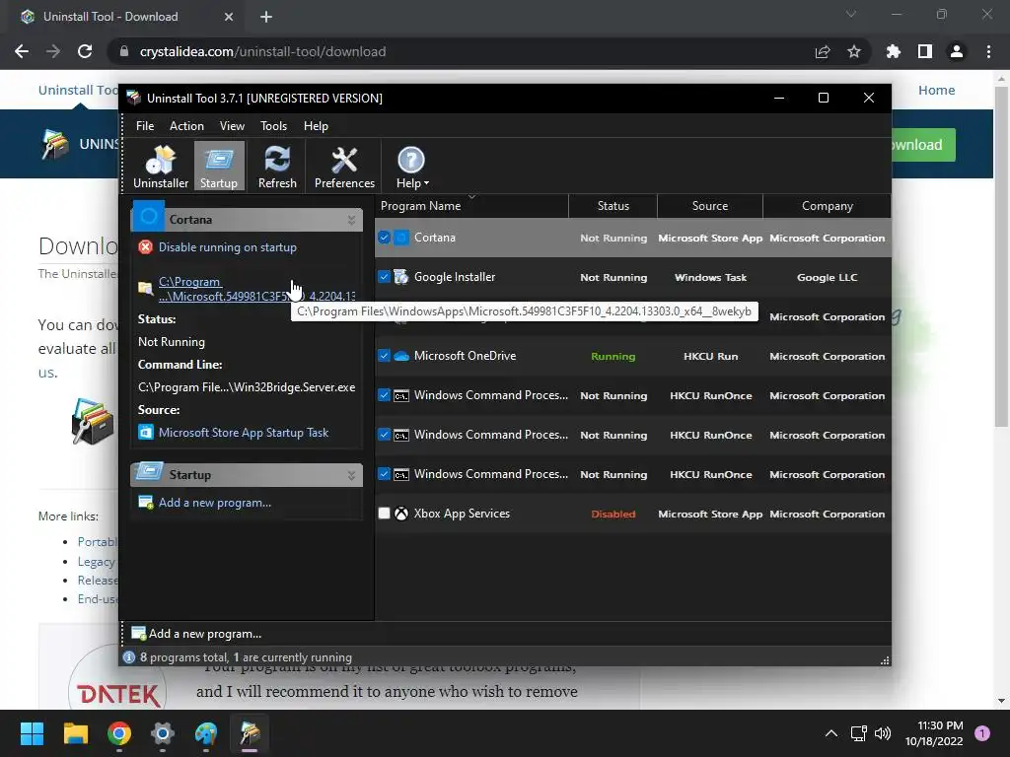1010x757 pixels.
Task: Open Chrome's tab search dropdown
Action: [851, 14]
